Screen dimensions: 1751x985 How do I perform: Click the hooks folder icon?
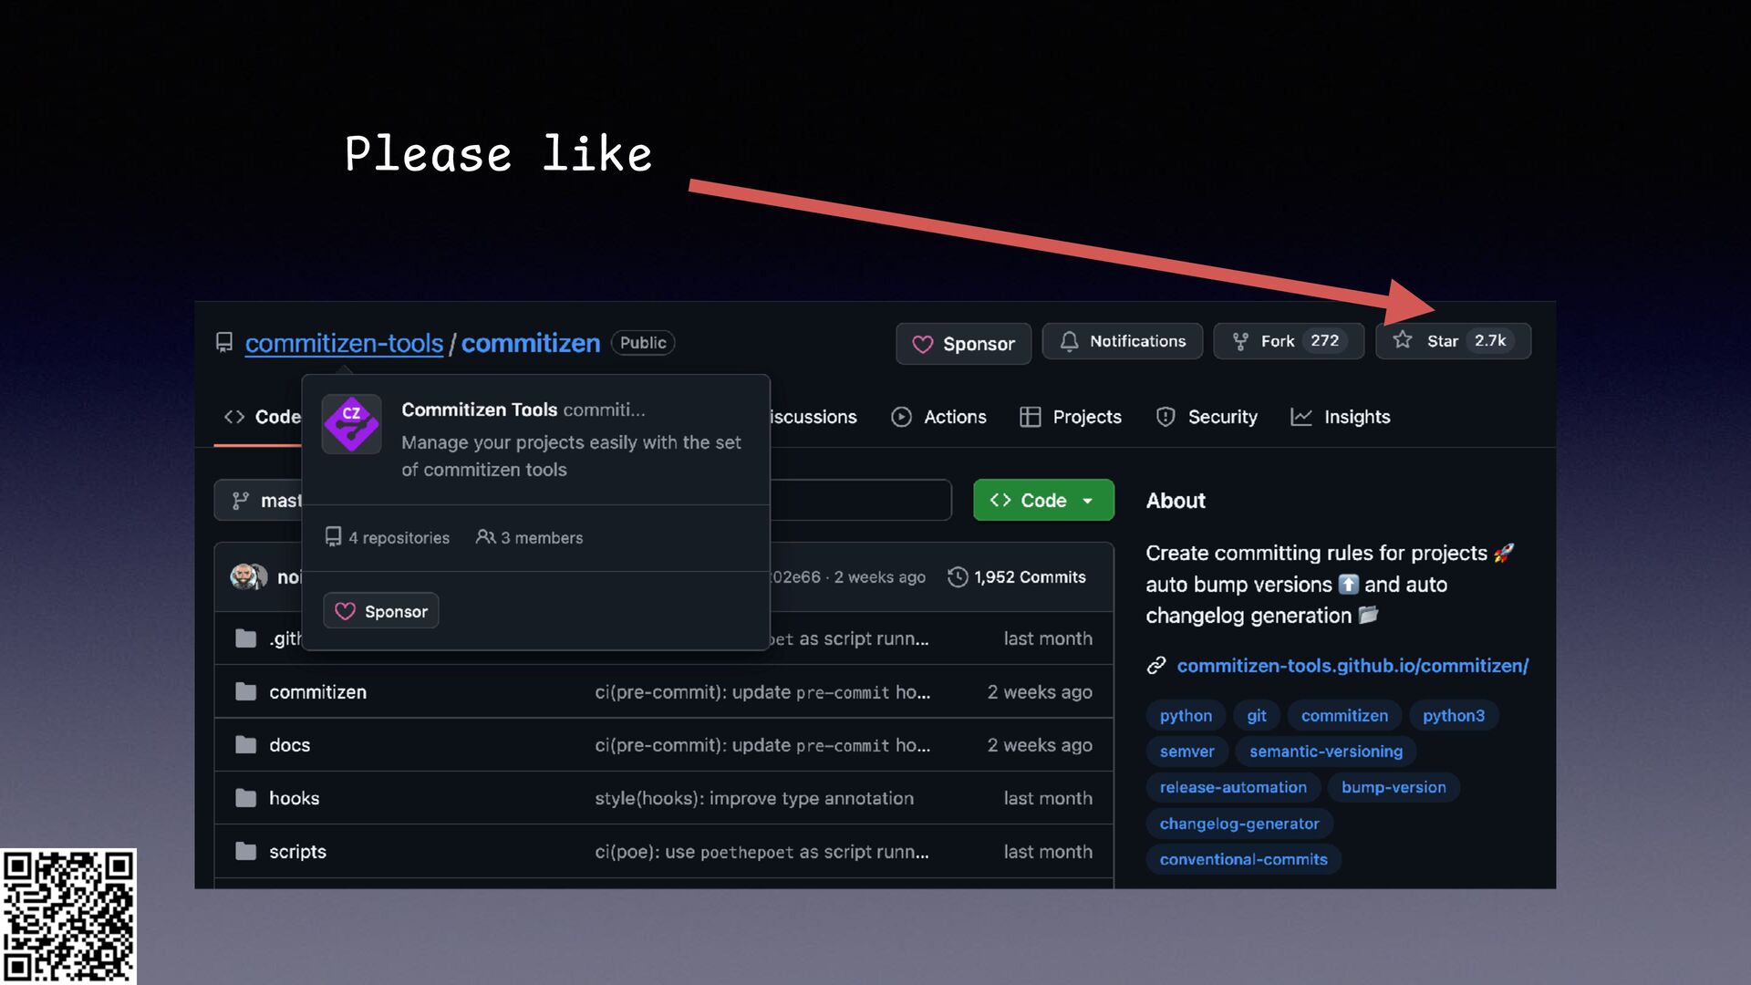(245, 798)
